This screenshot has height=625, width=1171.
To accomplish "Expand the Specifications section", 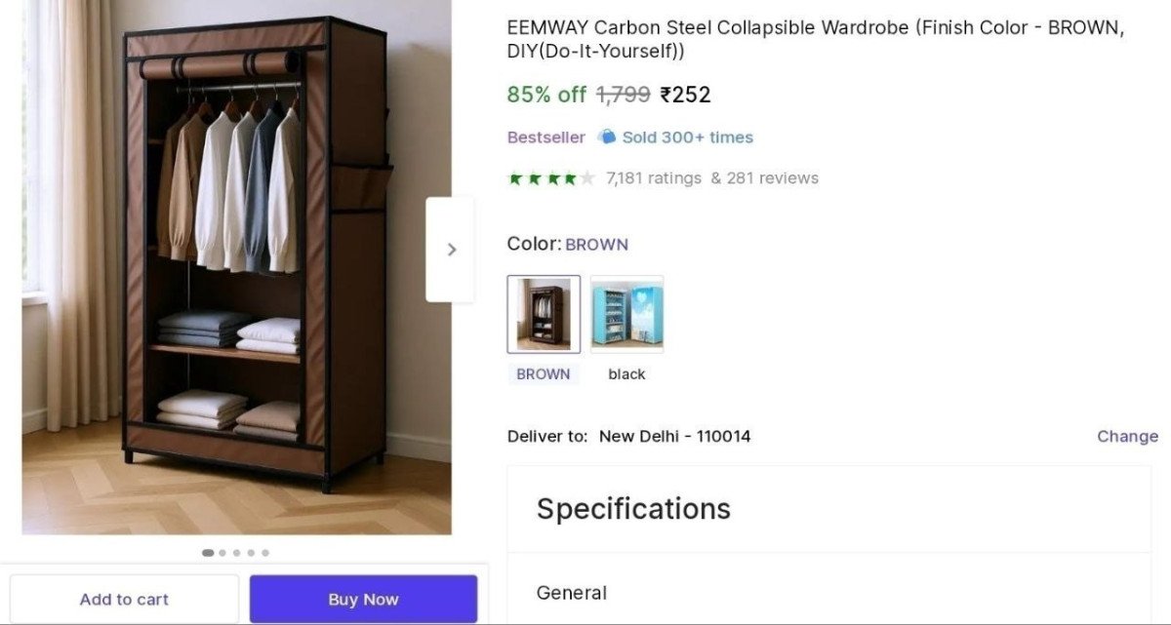I will [633, 508].
